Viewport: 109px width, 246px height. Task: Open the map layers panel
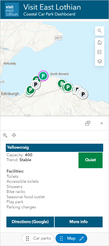[100, 61]
